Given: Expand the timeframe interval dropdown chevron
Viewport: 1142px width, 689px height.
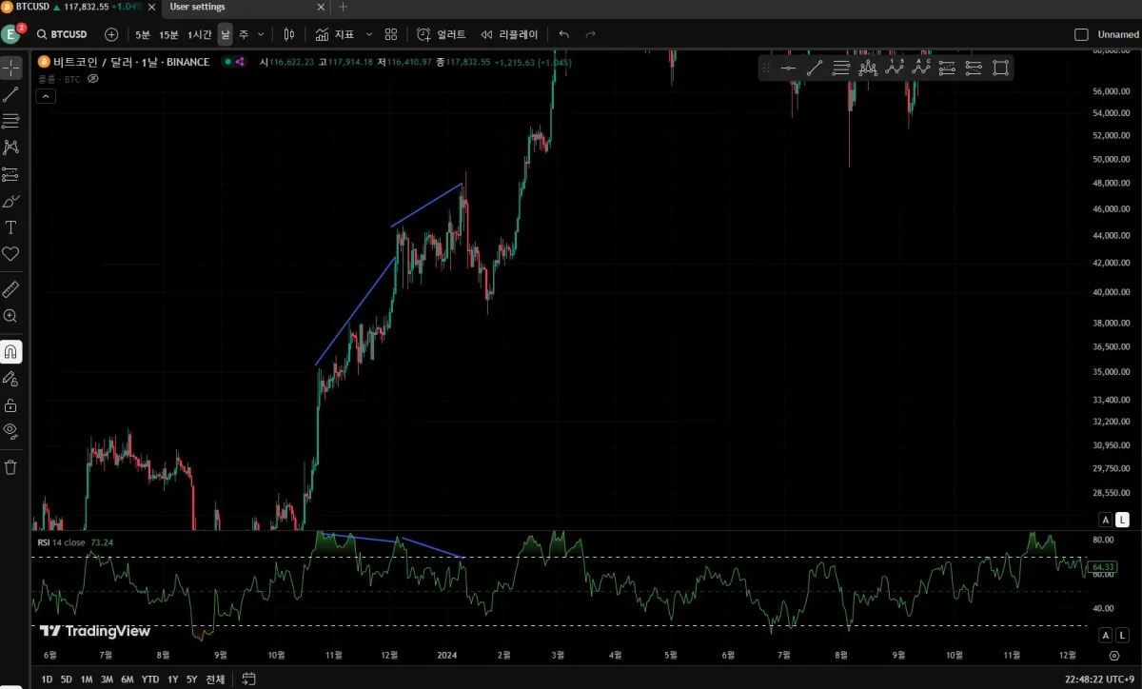Looking at the screenshot, I should (262, 34).
